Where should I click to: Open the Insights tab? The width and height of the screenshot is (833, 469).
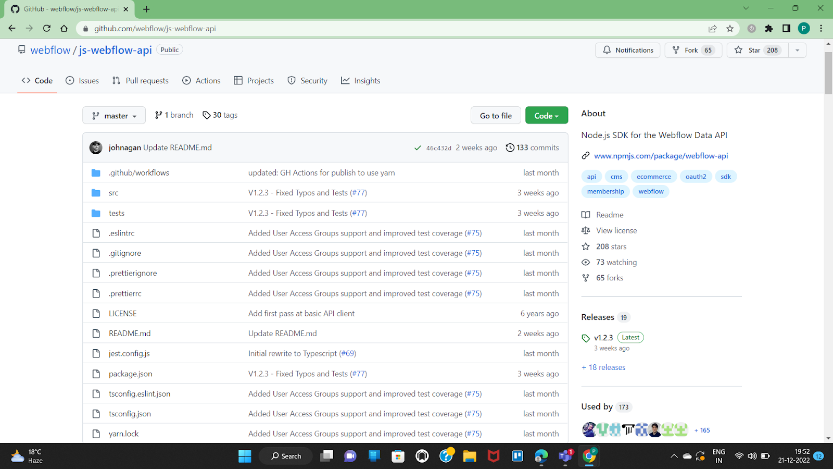(361, 81)
